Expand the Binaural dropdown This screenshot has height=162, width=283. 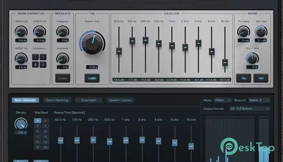pos(259,100)
